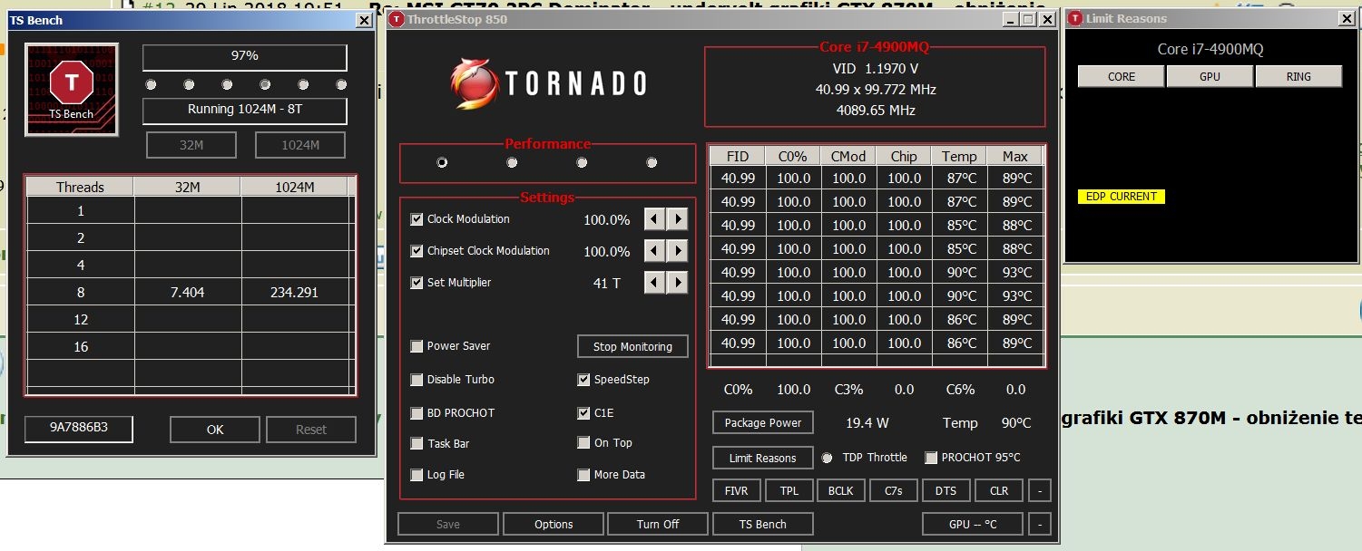Image resolution: width=1362 pixels, height=551 pixels.
Task: Click the Temp column header
Action: coord(959,156)
